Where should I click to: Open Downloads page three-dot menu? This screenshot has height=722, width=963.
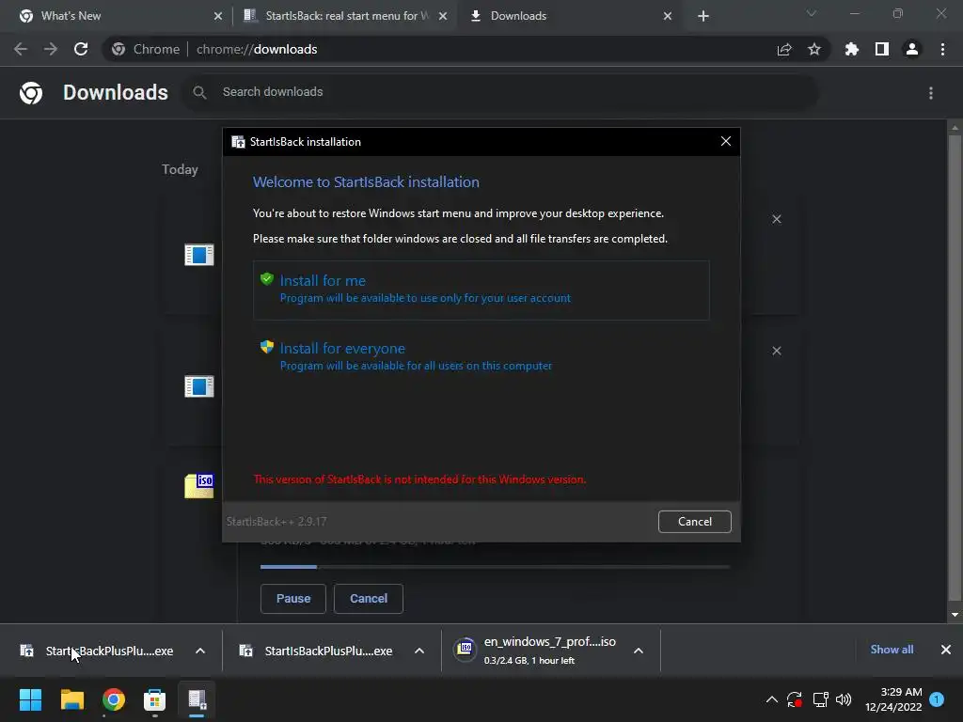click(x=931, y=93)
